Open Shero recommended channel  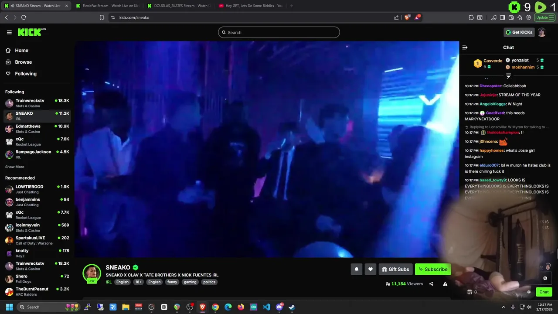pyautogui.click(x=37, y=279)
